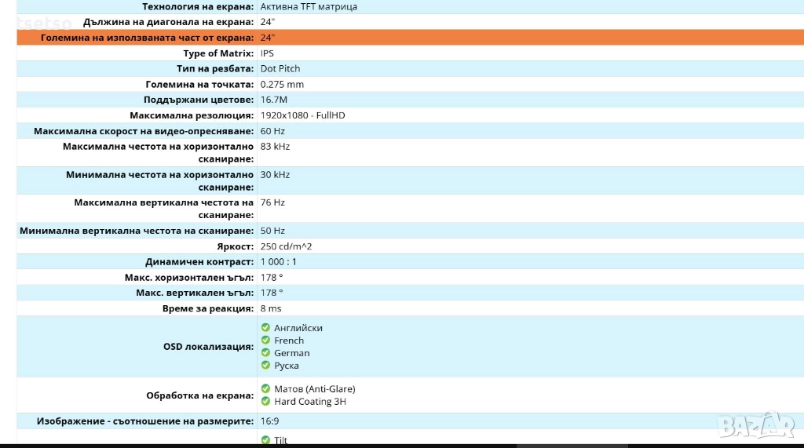Select the orange highlighted screen size row

point(408,38)
